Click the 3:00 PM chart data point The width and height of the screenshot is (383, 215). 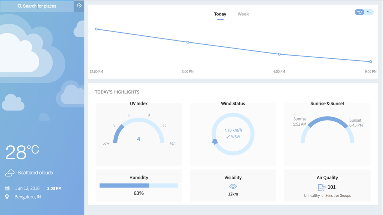188,42
